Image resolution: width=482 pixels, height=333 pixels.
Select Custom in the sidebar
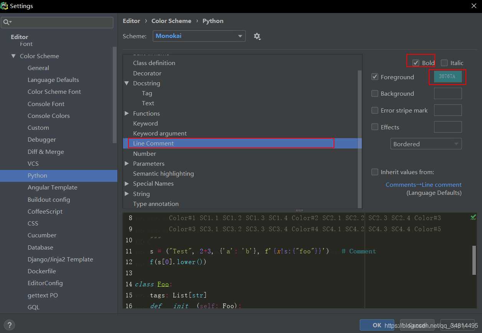(38, 127)
